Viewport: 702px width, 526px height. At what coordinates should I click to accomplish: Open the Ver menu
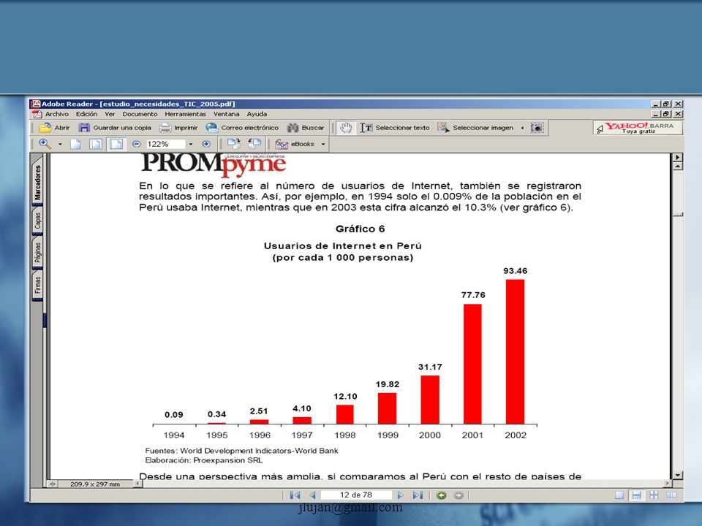click(110, 114)
